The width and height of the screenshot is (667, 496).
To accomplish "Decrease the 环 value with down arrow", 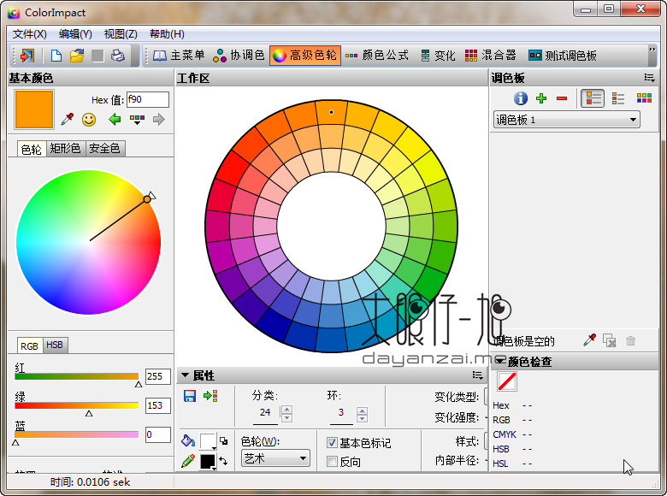I will pos(362,418).
